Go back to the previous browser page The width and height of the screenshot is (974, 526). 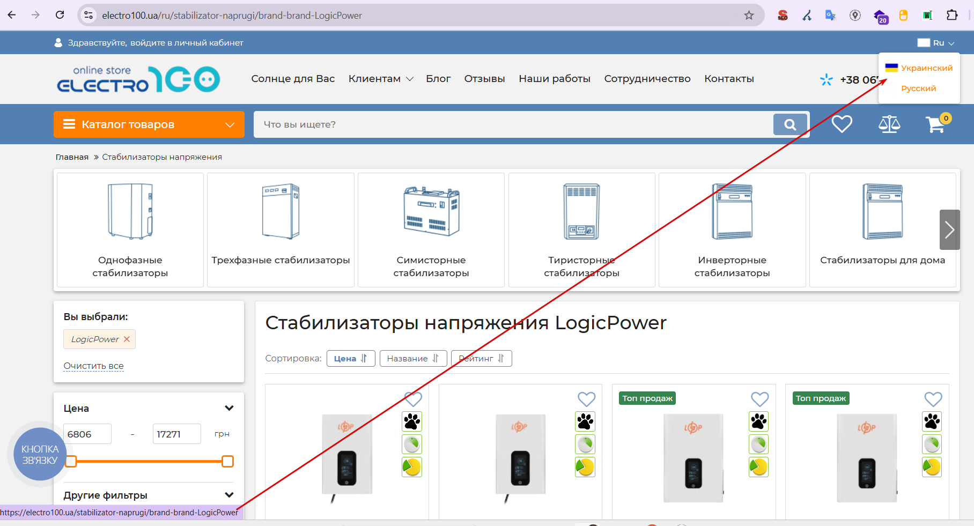pos(12,15)
